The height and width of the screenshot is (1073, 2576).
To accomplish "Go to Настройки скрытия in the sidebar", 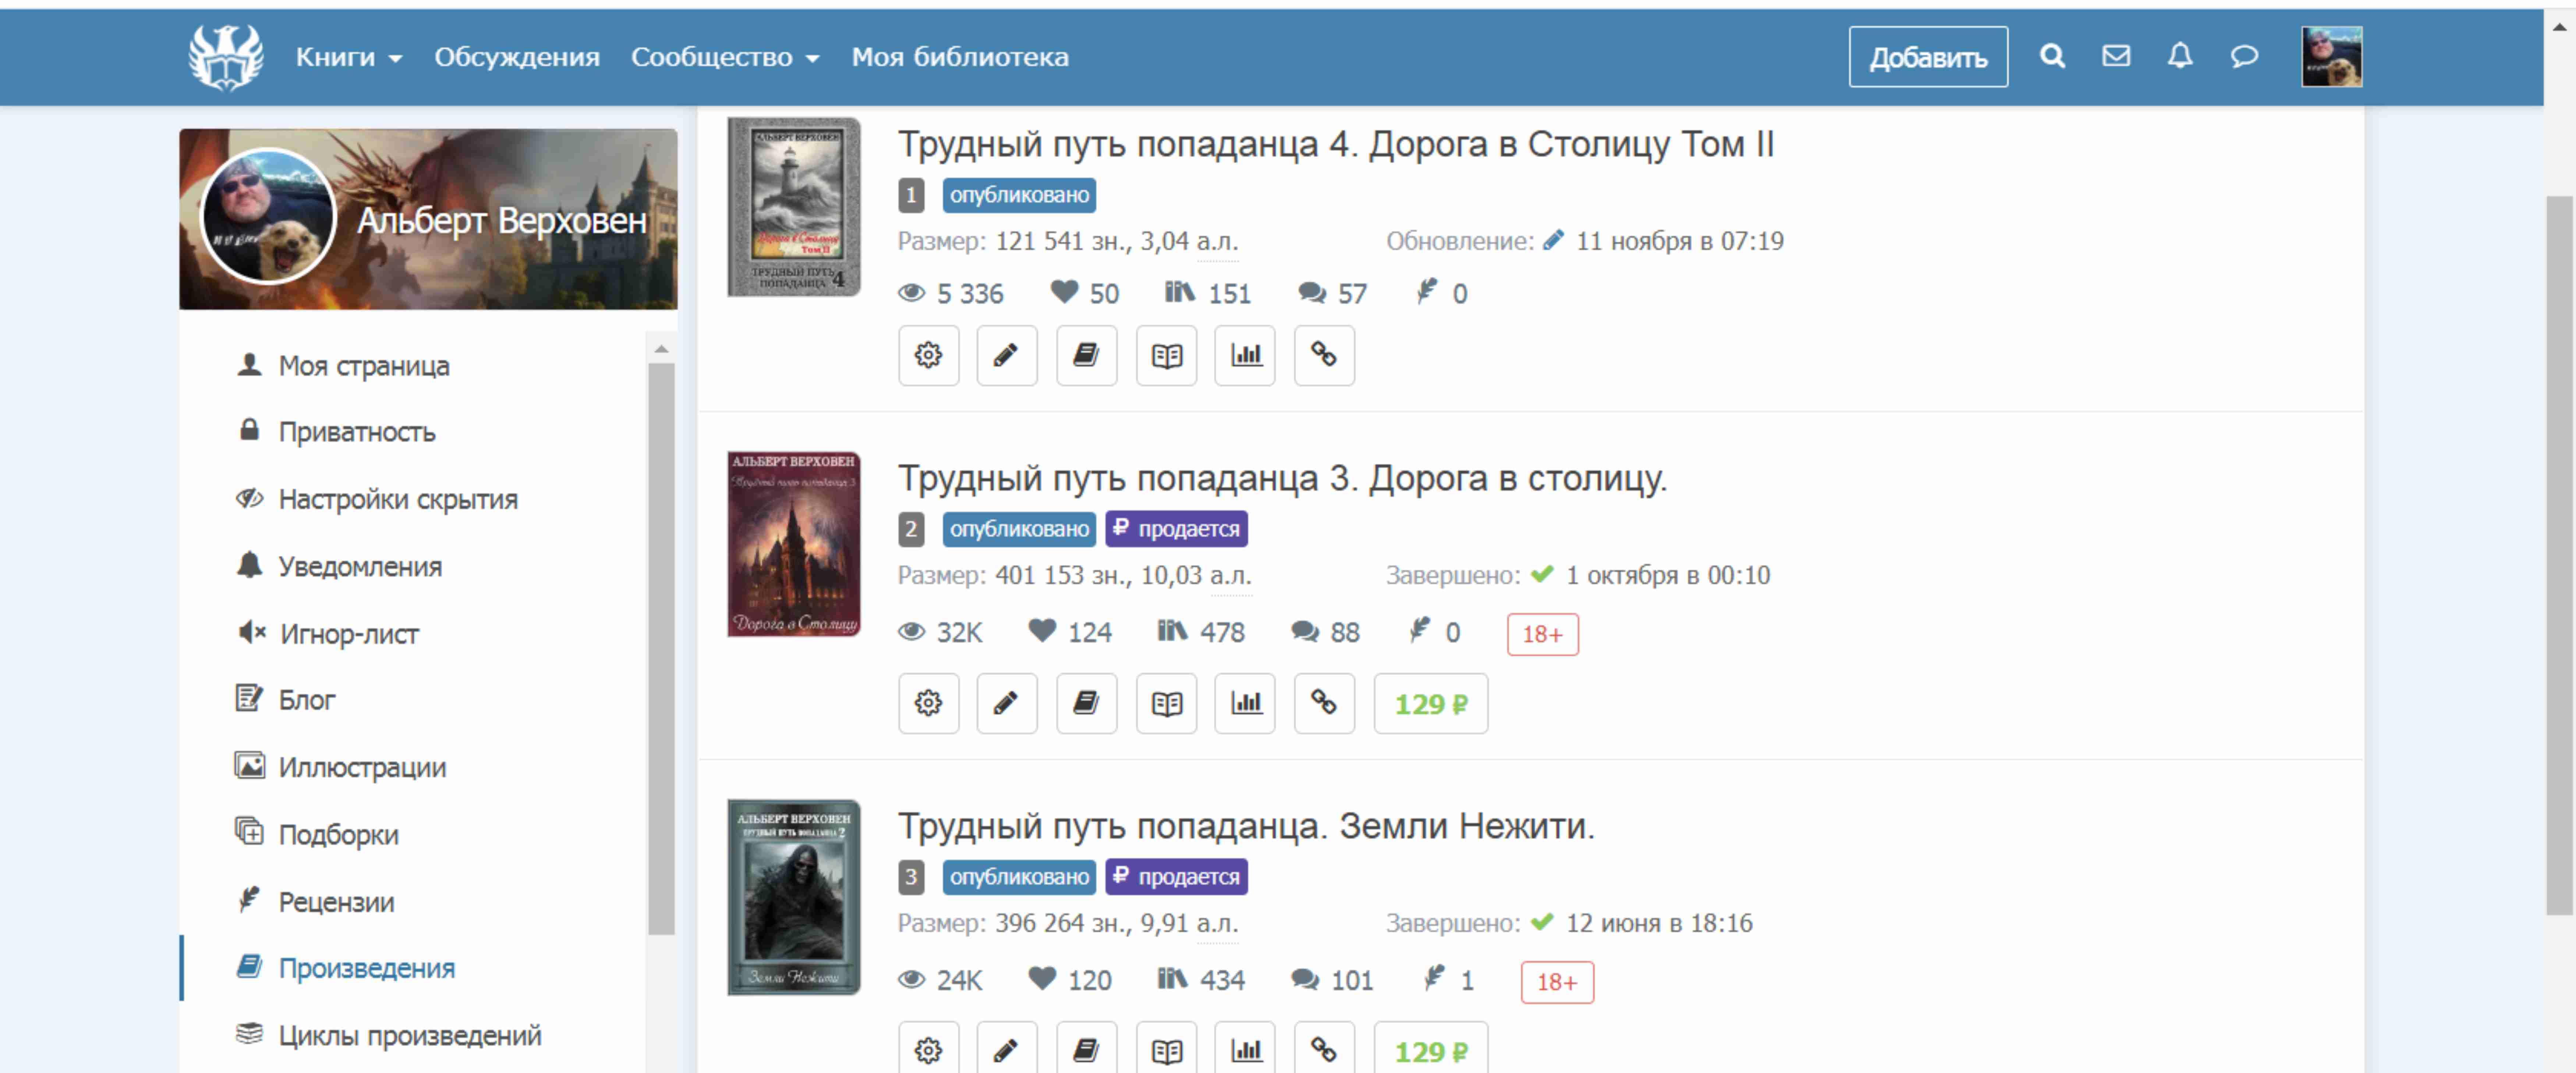I will coord(398,499).
